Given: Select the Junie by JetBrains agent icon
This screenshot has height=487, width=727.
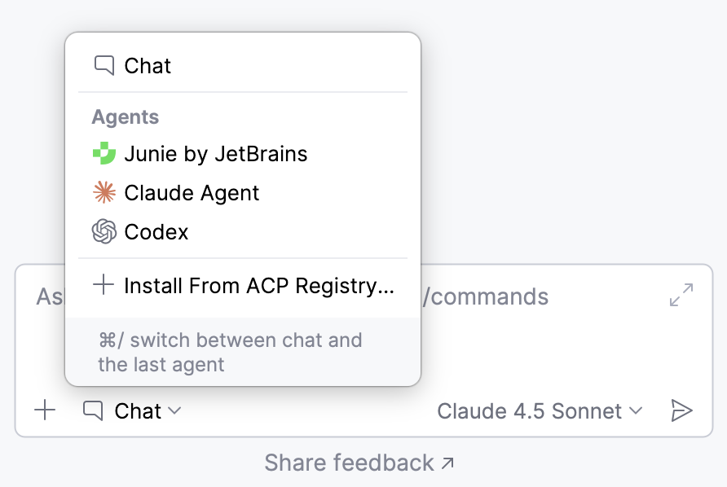Looking at the screenshot, I should pos(105,154).
